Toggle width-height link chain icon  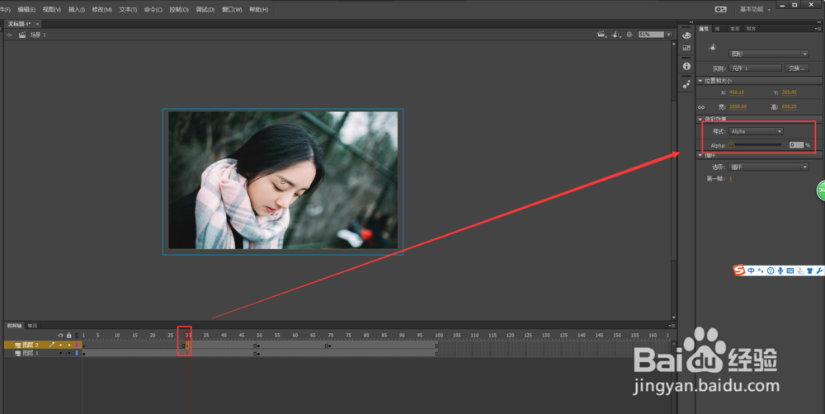point(701,106)
